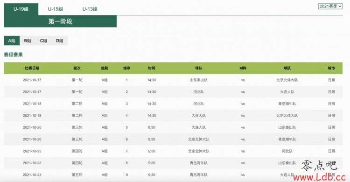Click 山东泰山队 in match 5 row

pyautogui.click(x=287, y=127)
